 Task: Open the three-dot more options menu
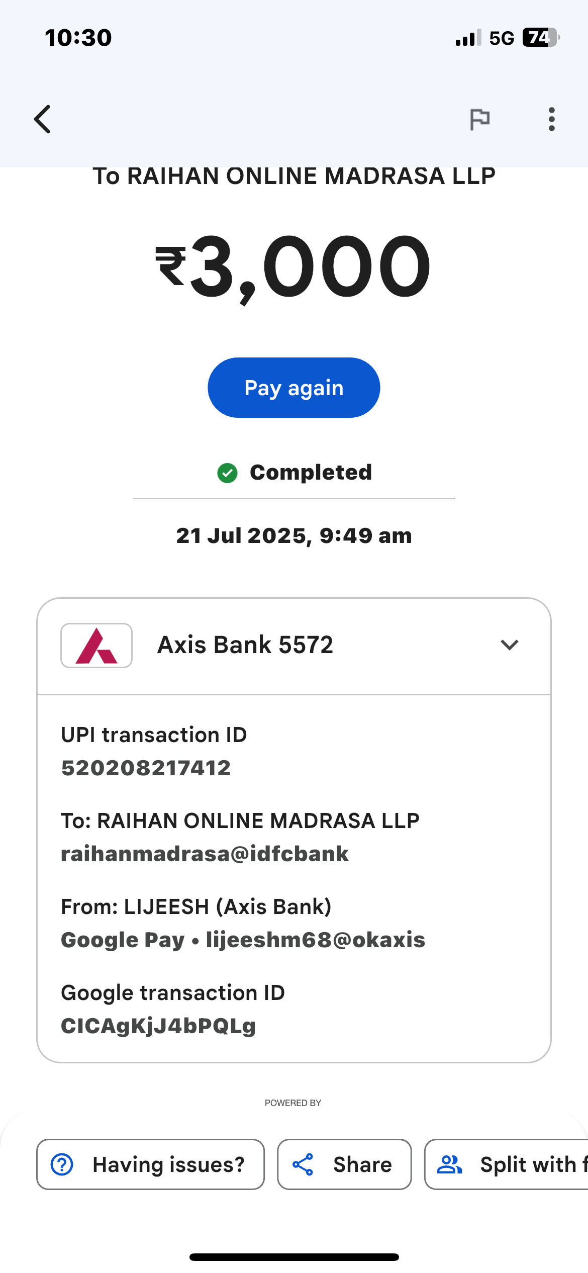(551, 119)
